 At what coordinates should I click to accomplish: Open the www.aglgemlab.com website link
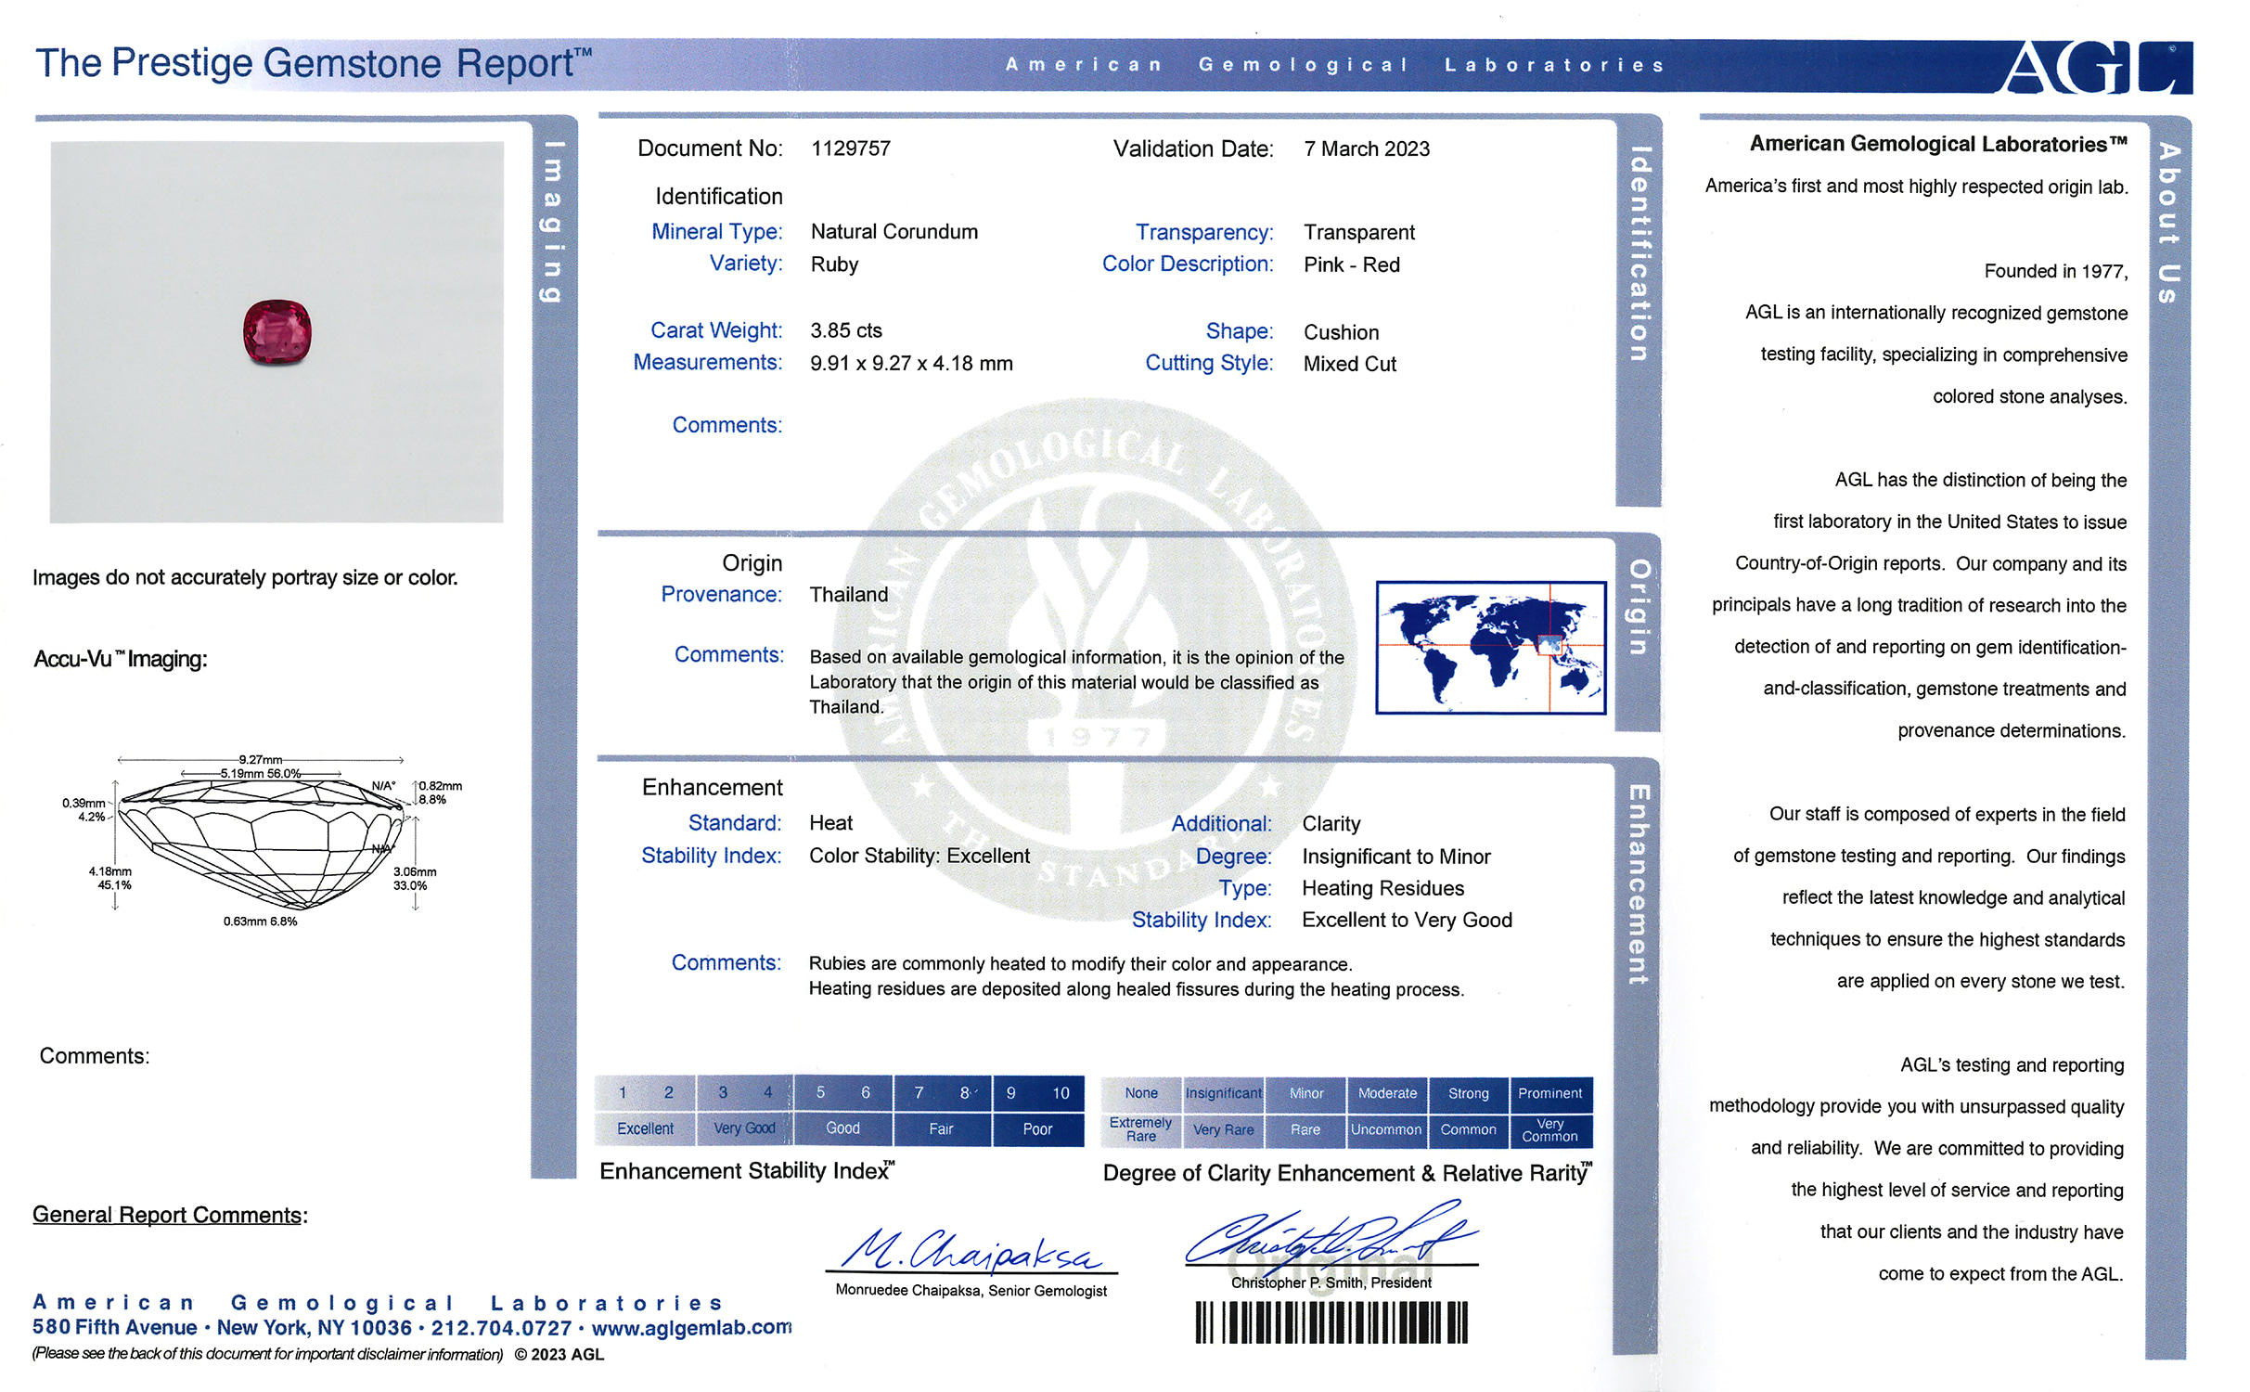coord(691,1328)
